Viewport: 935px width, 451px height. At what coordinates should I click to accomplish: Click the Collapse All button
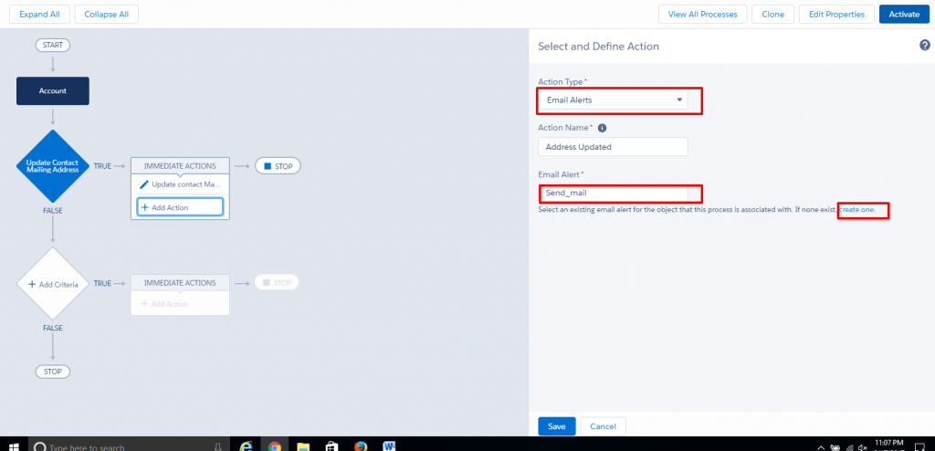[106, 15]
